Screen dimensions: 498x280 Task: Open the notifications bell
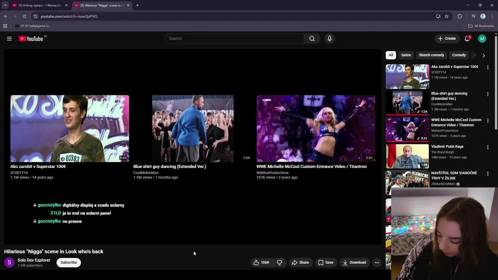(467, 38)
